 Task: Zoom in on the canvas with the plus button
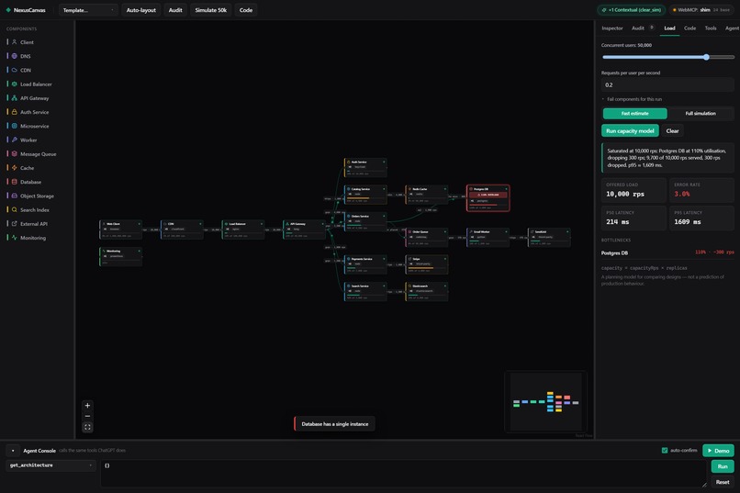87,405
